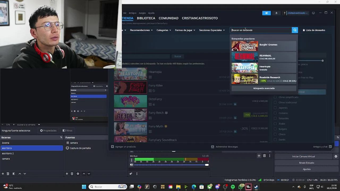Click the Steam store search magnifier button
This screenshot has width=340, height=191.
tap(295, 30)
